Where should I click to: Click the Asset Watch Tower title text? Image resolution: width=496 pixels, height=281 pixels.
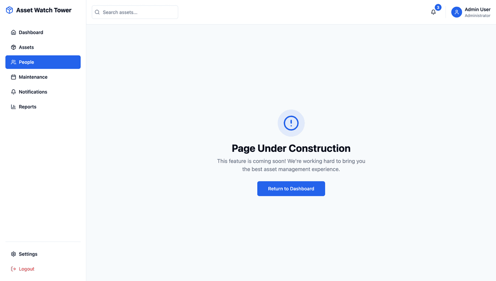44,10
